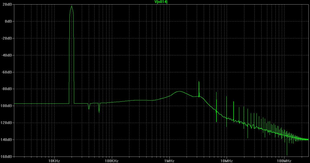
Task: Click the -160dB axis label
Action: pyautogui.click(x=6, y=157)
